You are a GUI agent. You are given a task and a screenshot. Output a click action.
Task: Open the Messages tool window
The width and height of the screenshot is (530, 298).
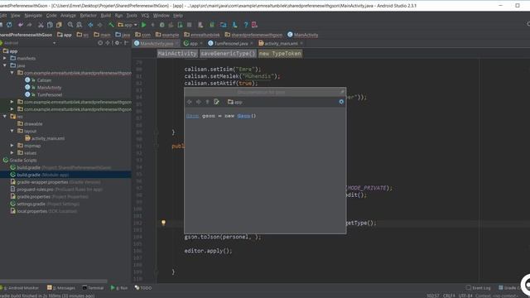coord(61,288)
